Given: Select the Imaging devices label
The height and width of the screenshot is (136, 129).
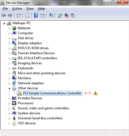Looking at the screenshot, I should [x=30, y=63].
